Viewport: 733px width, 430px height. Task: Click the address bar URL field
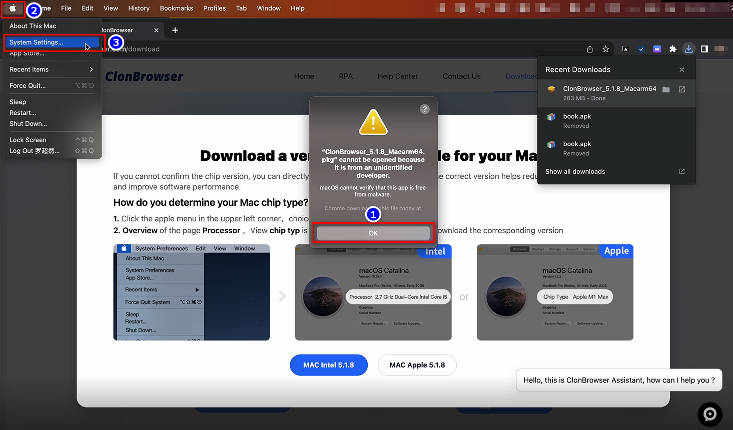point(340,49)
